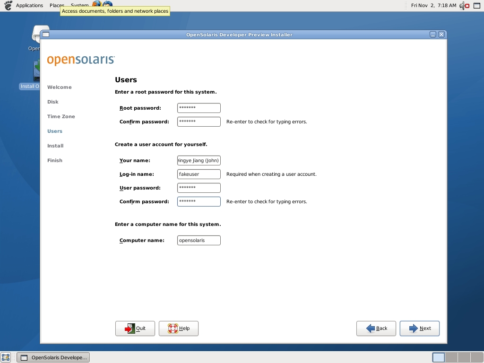Open the window selector icon in the top-right corner
The image size is (484, 363).
(477, 6)
